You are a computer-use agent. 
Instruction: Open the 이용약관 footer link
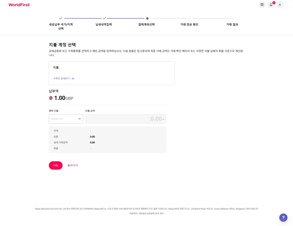[133, 213]
